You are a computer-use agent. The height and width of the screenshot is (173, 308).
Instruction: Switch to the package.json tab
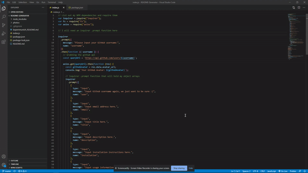tap(77, 8)
